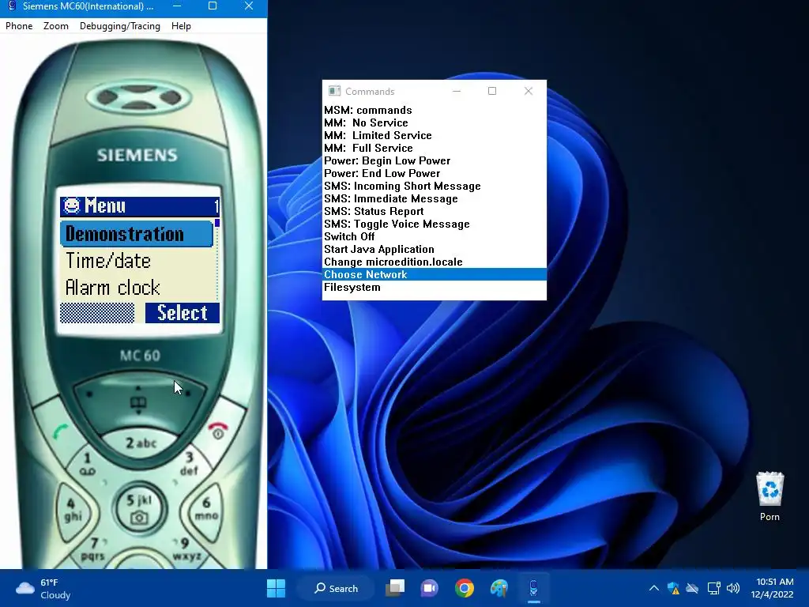Viewport: 809px width, 607px height.
Task: Open the Help menu
Action: pyautogui.click(x=181, y=26)
